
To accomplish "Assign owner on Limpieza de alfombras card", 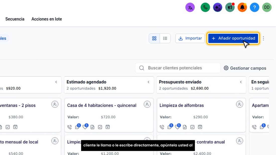I will 240,104.
